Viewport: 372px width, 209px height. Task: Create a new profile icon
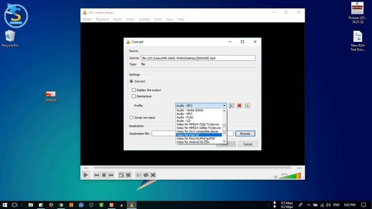click(x=247, y=106)
